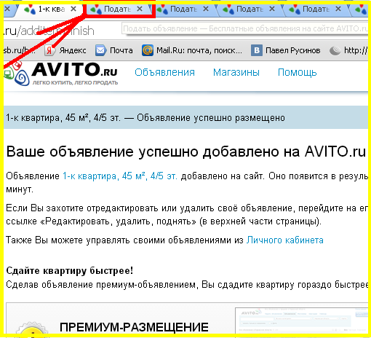Open the Mail.Ru bookmark
Viewport: 371px width, 338px height.
click(x=192, y=50)
